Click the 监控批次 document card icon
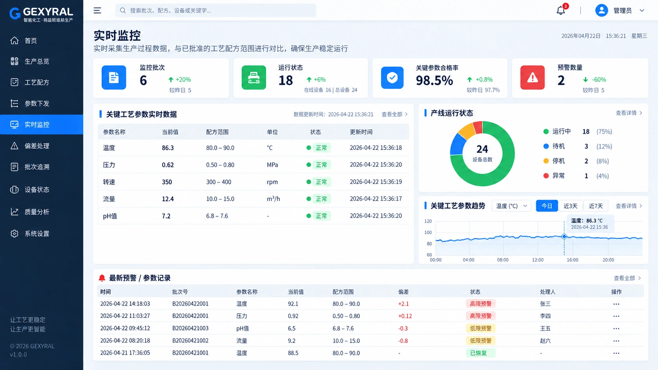This screenshot has width=658, height=370. click(x=114, y=77)
